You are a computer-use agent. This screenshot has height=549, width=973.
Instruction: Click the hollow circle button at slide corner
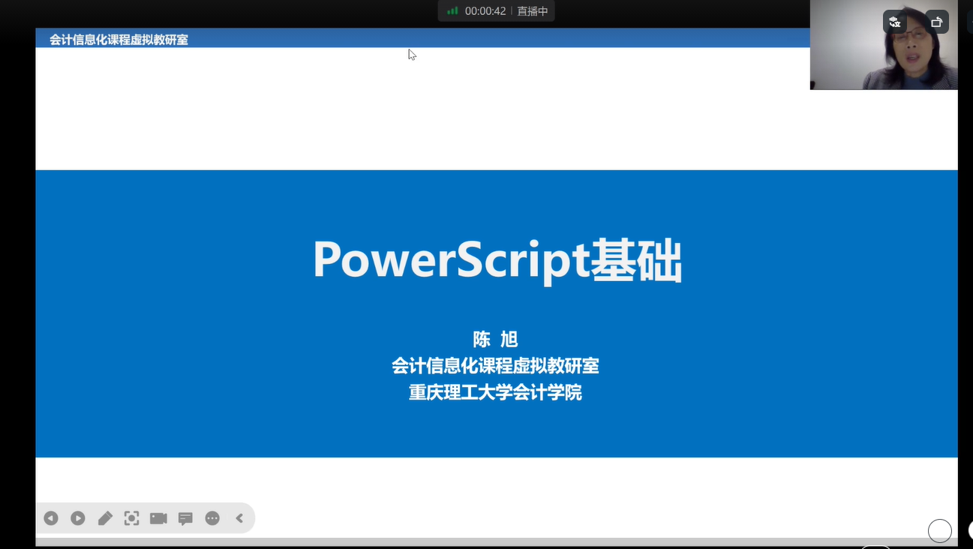pyautogui.click(x=939, y=530)
